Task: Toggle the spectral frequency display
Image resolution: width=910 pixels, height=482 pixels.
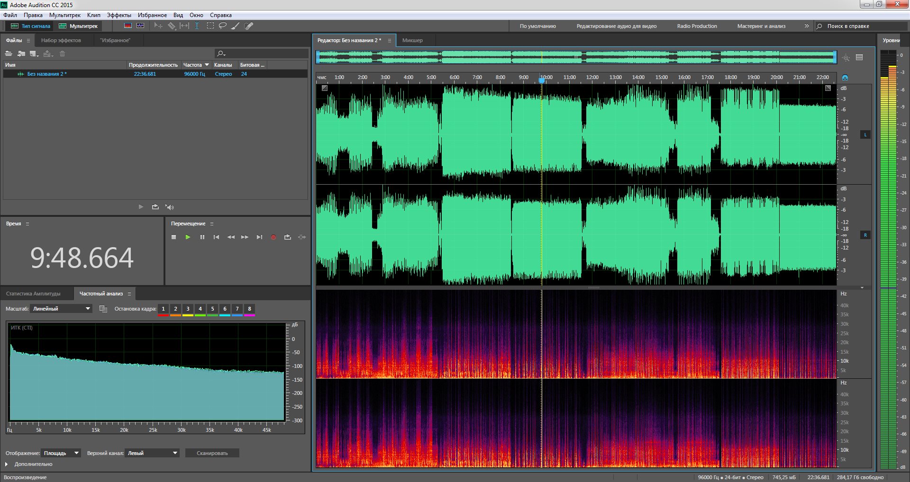Action: tap(127, 26)
